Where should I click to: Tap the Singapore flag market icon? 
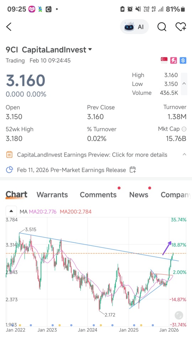[x=164, y=60]
